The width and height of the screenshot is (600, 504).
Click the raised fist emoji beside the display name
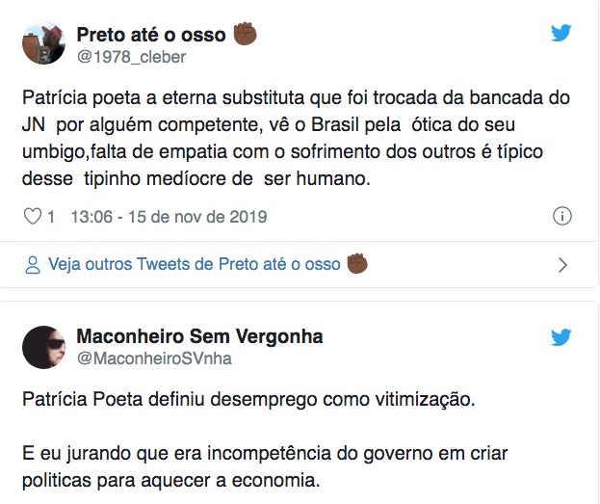246,35
